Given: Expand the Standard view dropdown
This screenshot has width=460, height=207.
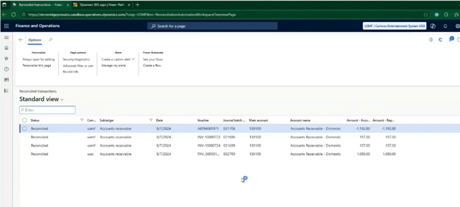Looking at the screenshot, I should [62, 99].
